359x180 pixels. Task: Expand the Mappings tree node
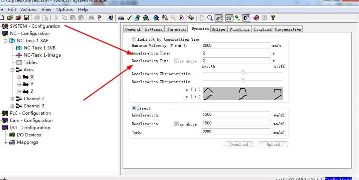5,142
